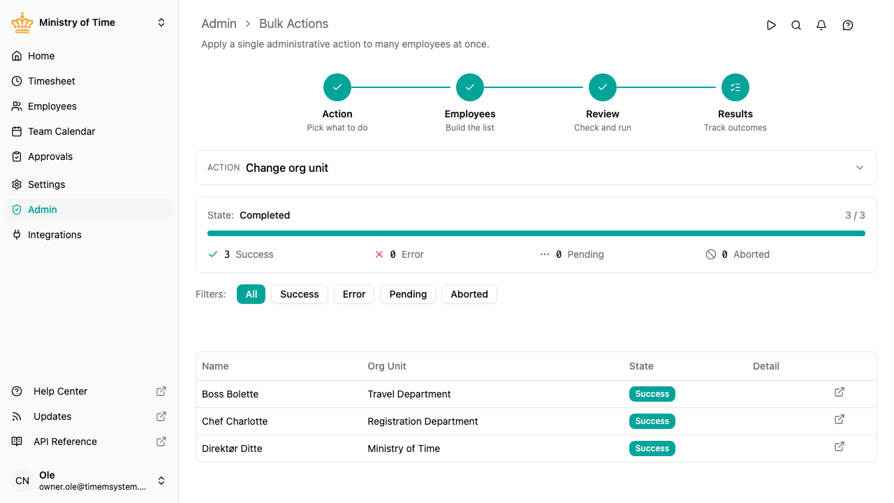The image size is (894, 503).
Task: Click the API Reference book icon
Action: (x=17, y=442)
